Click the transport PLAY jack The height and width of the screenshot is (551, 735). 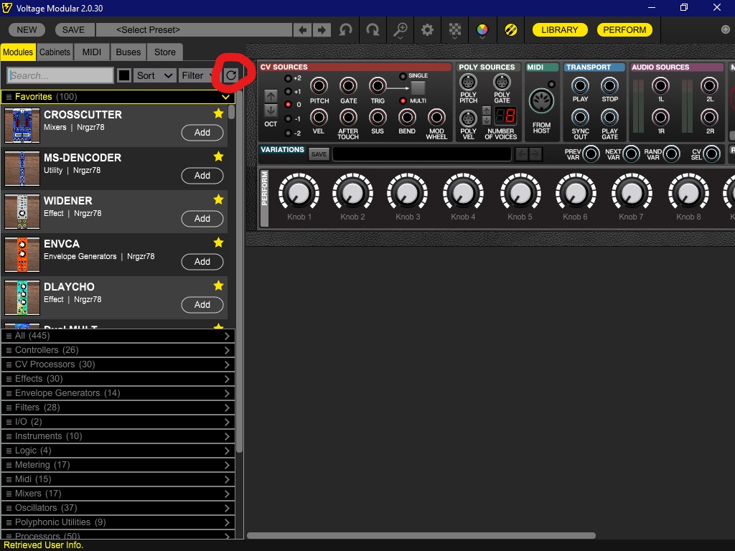[x=580, y=86]
